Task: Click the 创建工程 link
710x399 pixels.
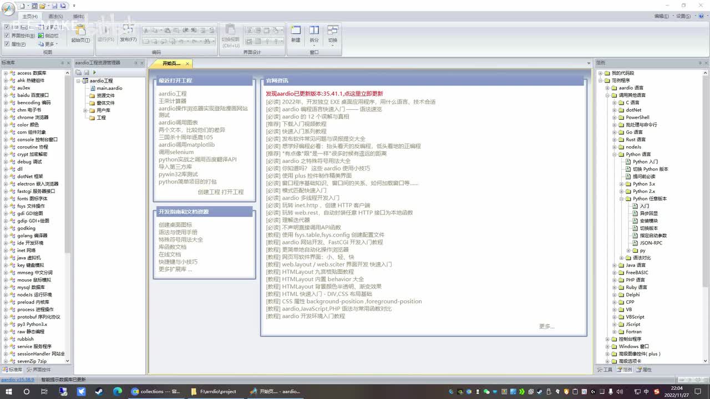Action: point(209,192)
